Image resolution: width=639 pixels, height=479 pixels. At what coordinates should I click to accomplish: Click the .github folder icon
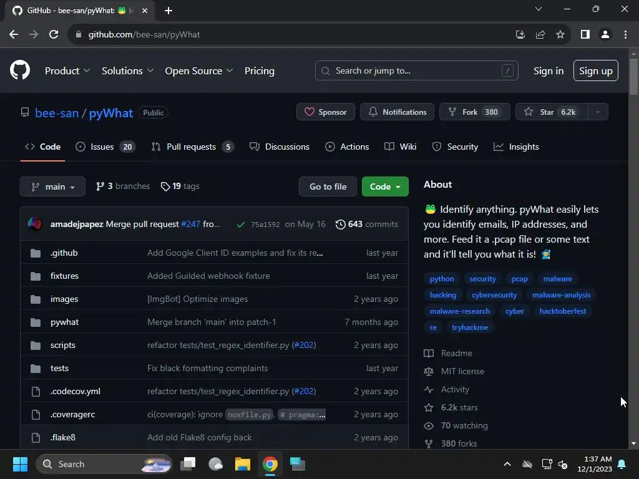click(x=36, y=253)
